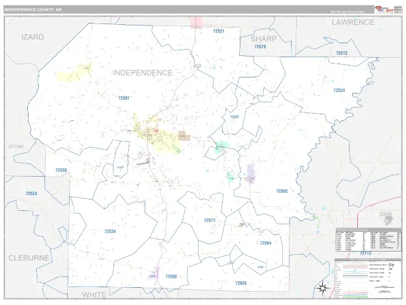Select the ZIP code label 72550
406x305 pixels.
point(61,170)
